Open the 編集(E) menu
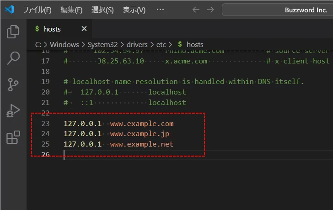This screenshot has height=210, width=333. point(71,10)
